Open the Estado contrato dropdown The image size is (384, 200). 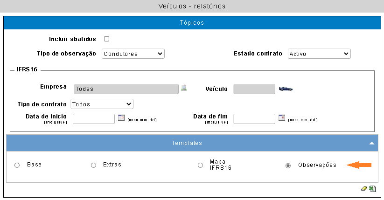pyautogui.click(x=319, y=54)
